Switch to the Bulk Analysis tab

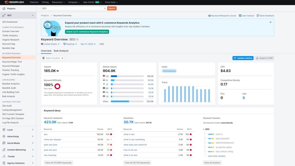(x=61, y=51)
